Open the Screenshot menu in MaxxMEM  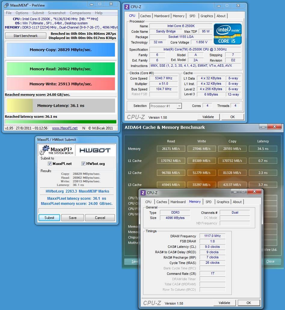[x=57, y=13]
